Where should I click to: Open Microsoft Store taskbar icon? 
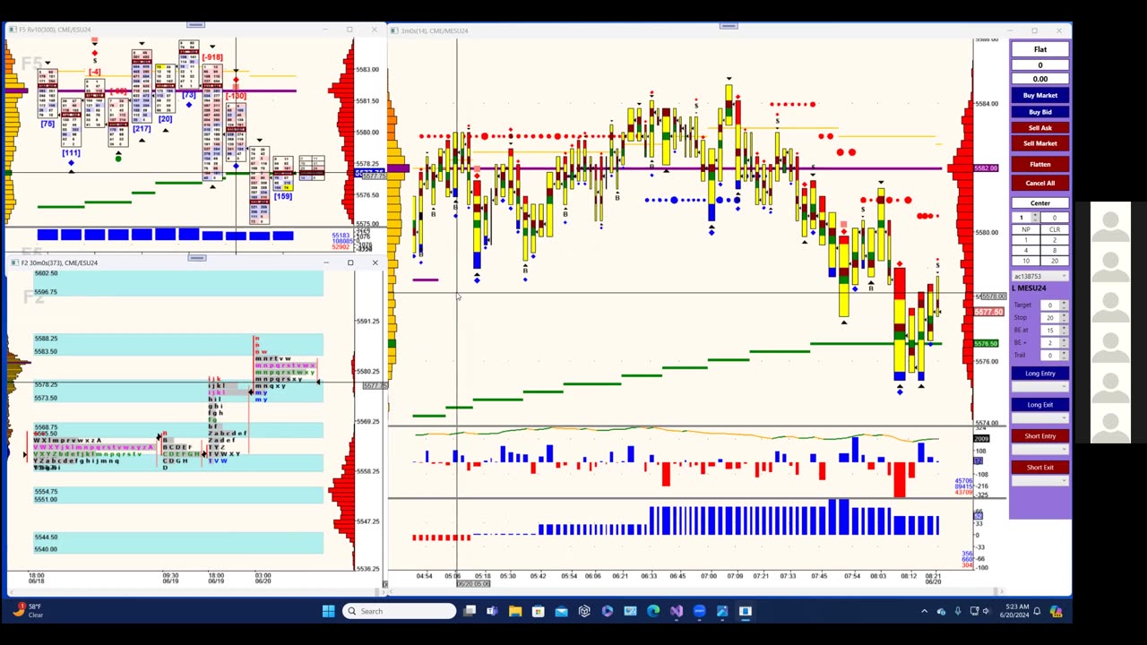[538, 611]
